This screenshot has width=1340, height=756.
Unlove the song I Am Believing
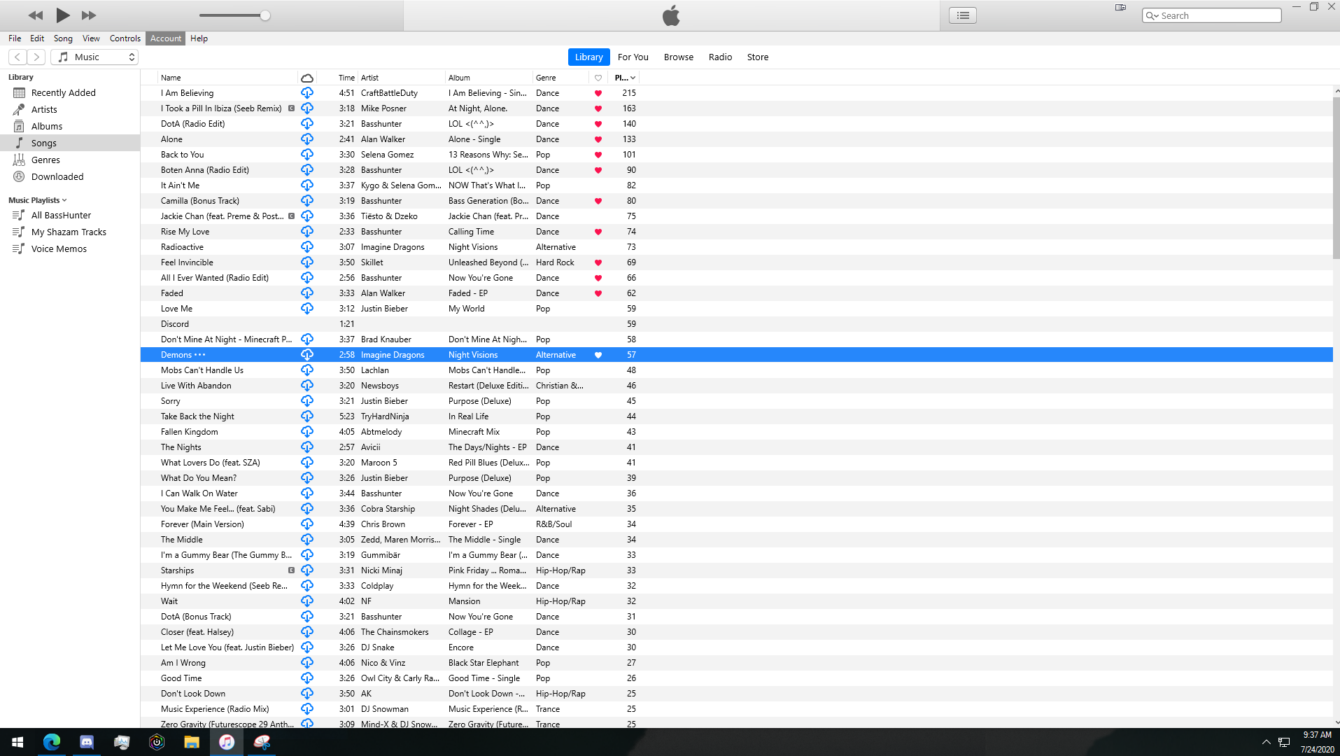click(x=598, y=93)
